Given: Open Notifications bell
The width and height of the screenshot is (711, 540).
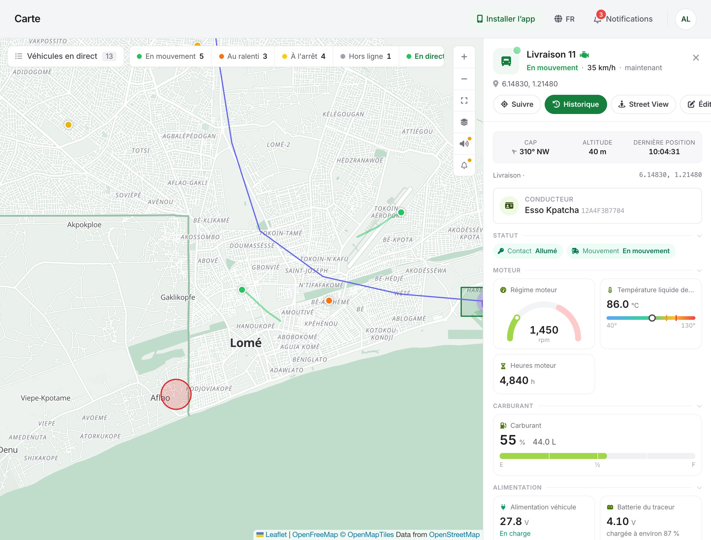Looking at the screenshot, I should 623,19.
